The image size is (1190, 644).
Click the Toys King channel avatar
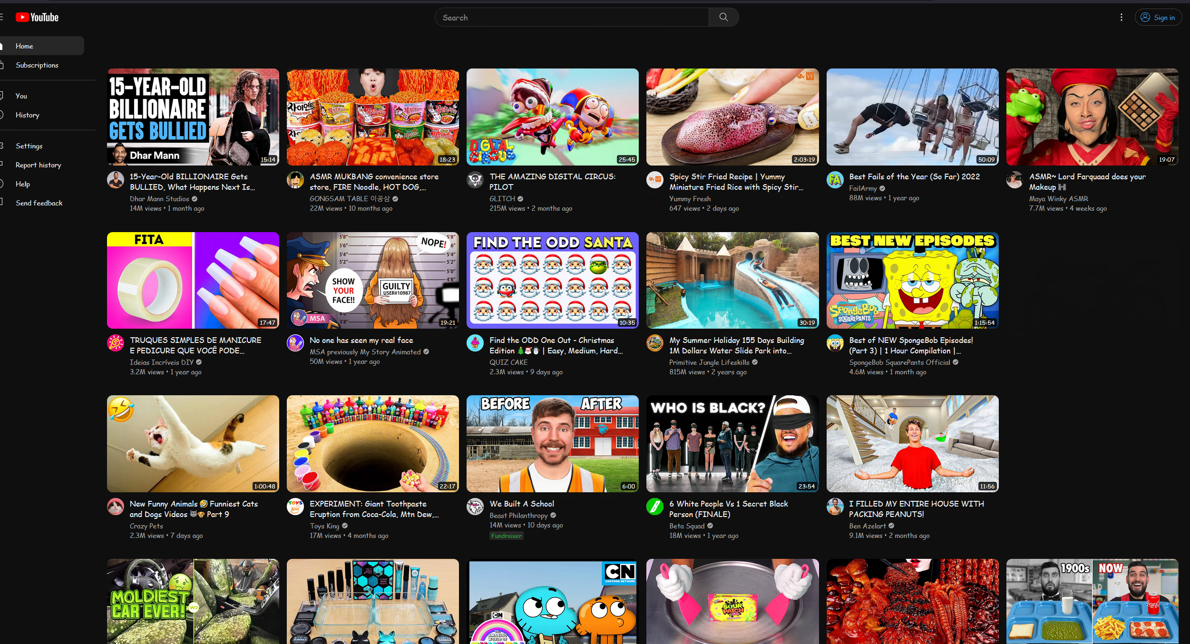click(295, 507)
